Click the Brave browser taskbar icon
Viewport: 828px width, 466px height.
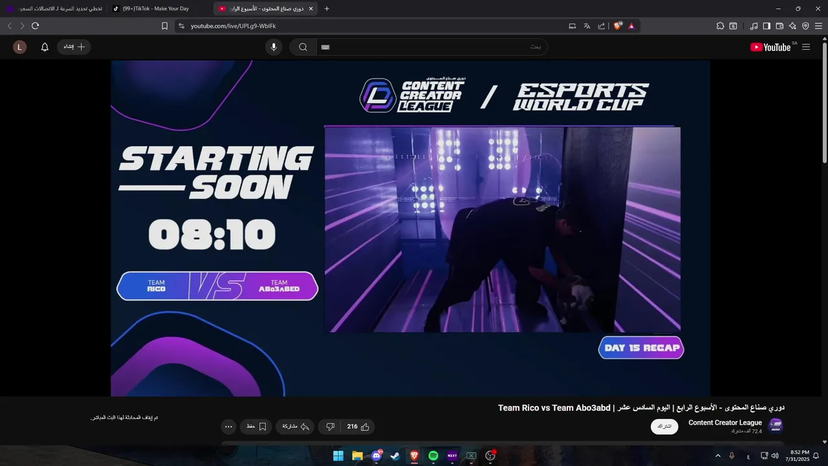pos(414,456)
